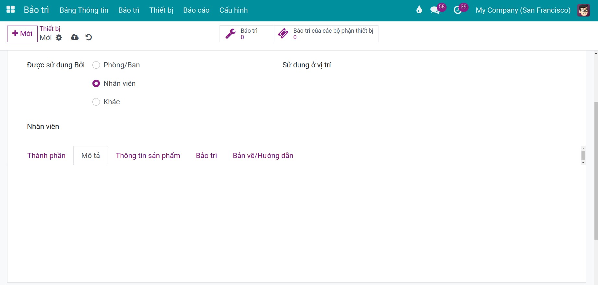Click the tab strip small scrollbar down arrow
The height and width of the screenshot is (285, 598).
click(583, 163)
